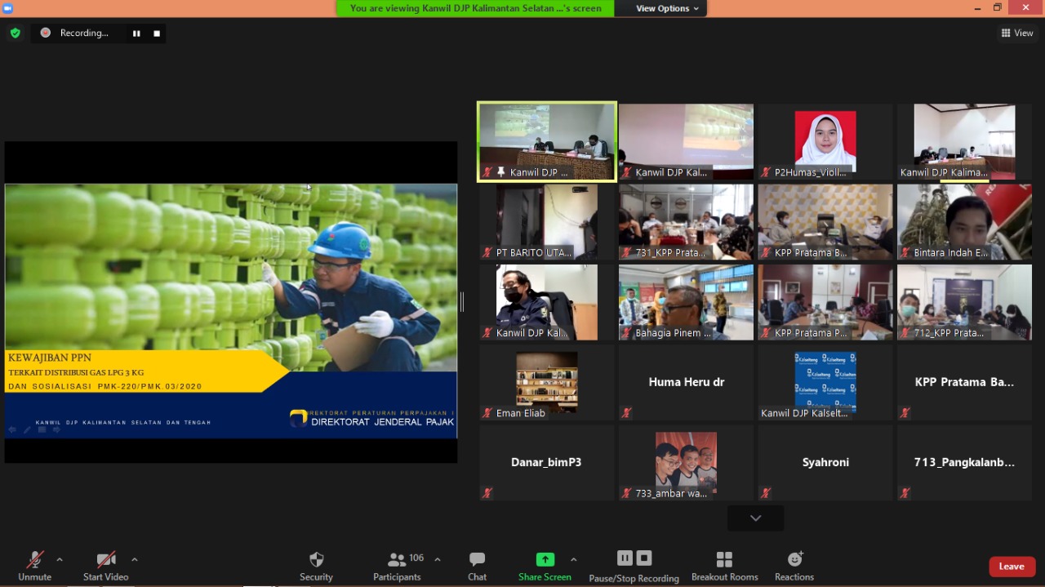Expand audio options arrow beside Unmute
The image size is (1045, 587).
[x=59, y=560]
